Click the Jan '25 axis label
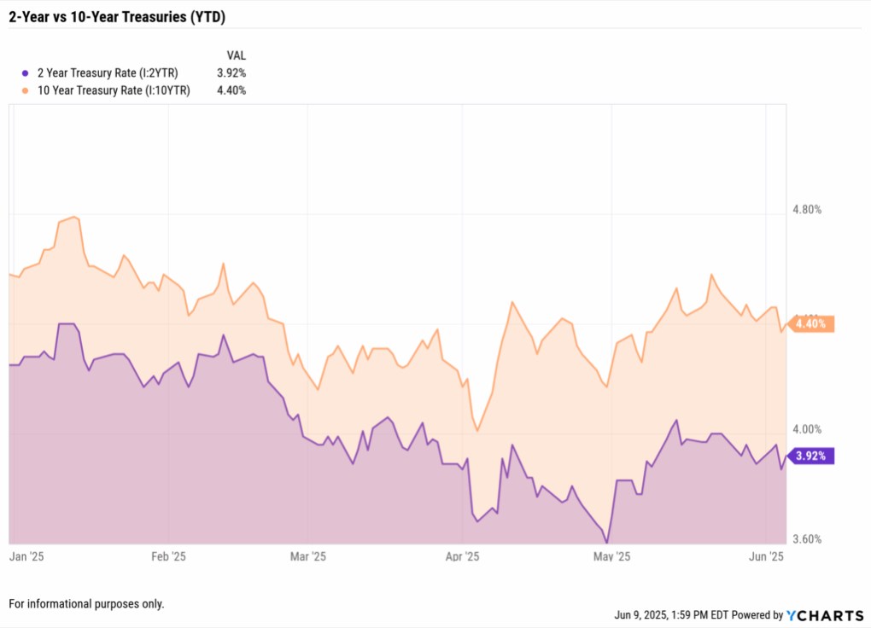Screen dimensions: 871x628 click(x=26, y=556)
